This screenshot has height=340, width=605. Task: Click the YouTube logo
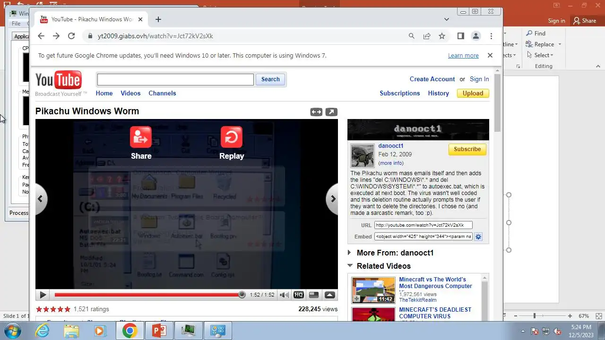point(59,80)
